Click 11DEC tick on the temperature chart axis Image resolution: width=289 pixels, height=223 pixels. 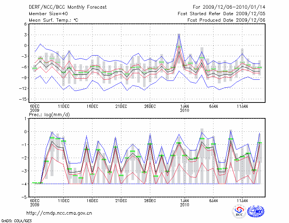(x=64, y=106)
